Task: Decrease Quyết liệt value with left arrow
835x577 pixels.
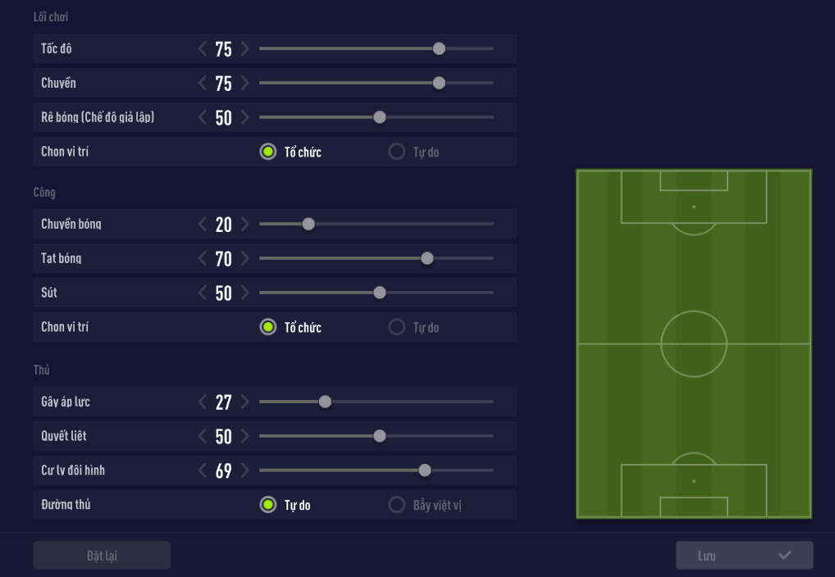Action: click(203, 437)
